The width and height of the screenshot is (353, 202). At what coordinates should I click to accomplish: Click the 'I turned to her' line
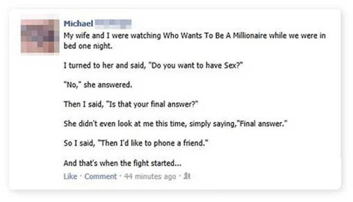coord(153,65)
